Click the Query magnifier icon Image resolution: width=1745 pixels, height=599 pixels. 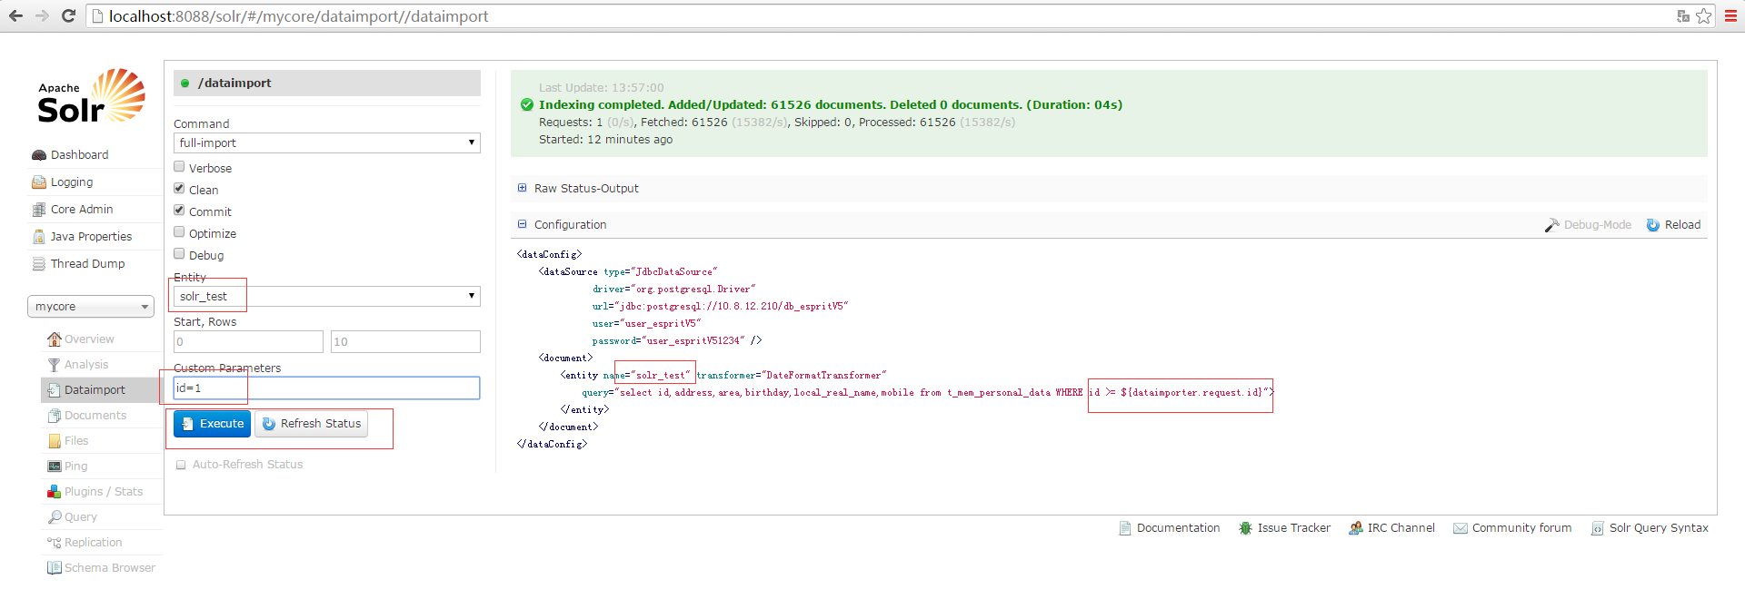(55, 517)
